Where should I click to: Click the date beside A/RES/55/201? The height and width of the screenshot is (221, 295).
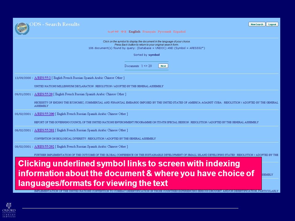coord(23,130)
